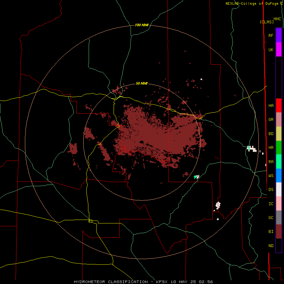The width and height of the screenshot is (284, 284).
Task: Click the 50 NMI range ring label
Action: tap(142, 83)
